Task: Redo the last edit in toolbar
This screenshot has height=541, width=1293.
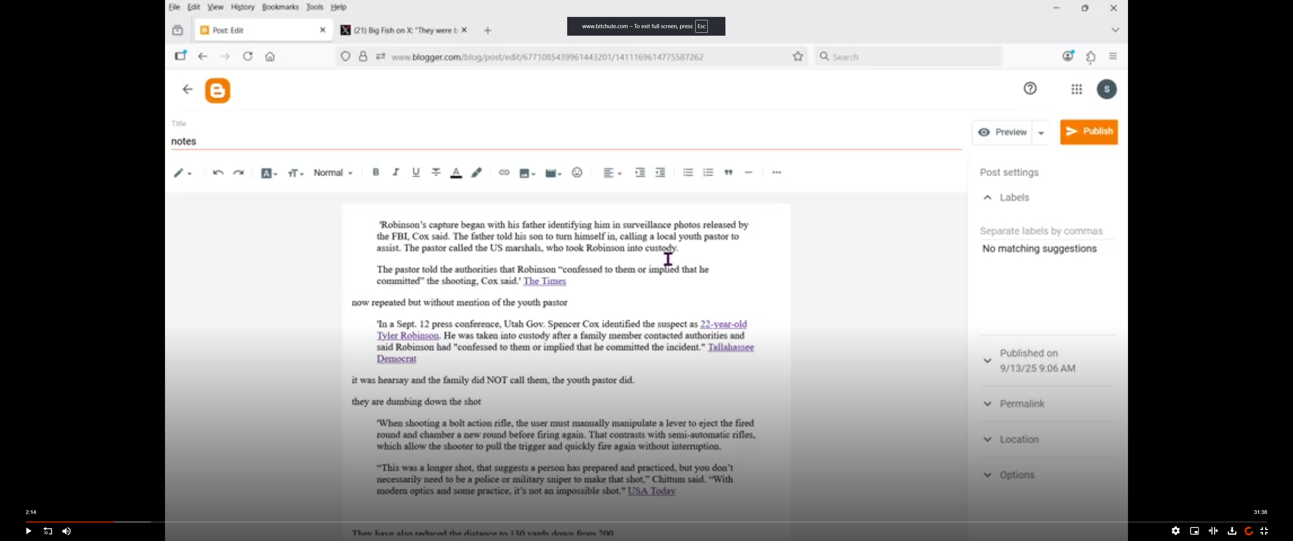Action: tap(238, 173)
